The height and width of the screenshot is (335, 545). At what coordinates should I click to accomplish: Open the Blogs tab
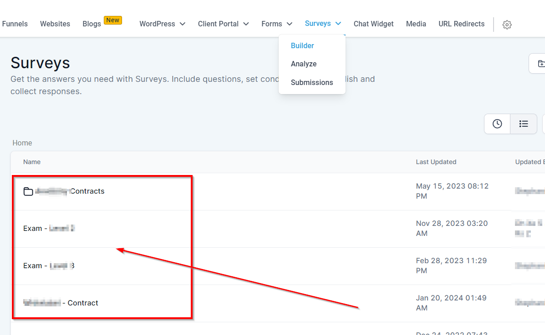tap(92, 24)
